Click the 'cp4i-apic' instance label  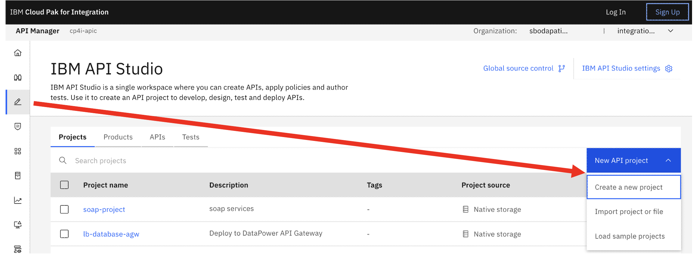point(83,31)
